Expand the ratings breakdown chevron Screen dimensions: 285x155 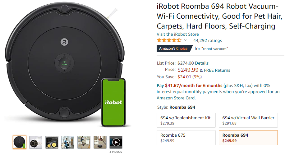click(x=186, y=40)
